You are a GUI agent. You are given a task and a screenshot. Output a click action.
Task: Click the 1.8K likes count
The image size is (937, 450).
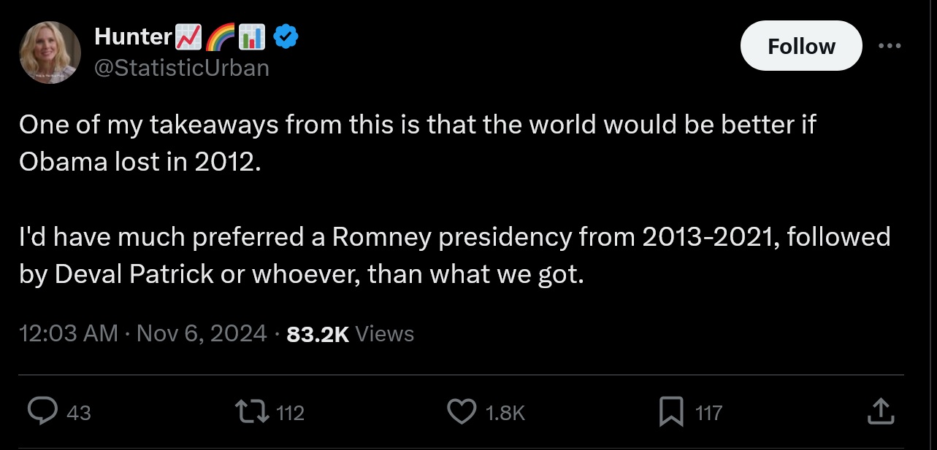point(505,413)
